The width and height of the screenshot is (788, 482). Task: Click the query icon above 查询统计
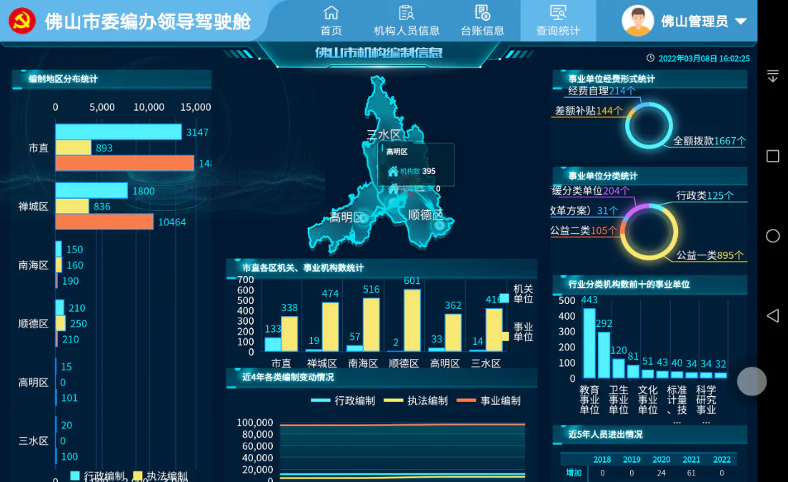pyautogui.click(x=558, y=13)
